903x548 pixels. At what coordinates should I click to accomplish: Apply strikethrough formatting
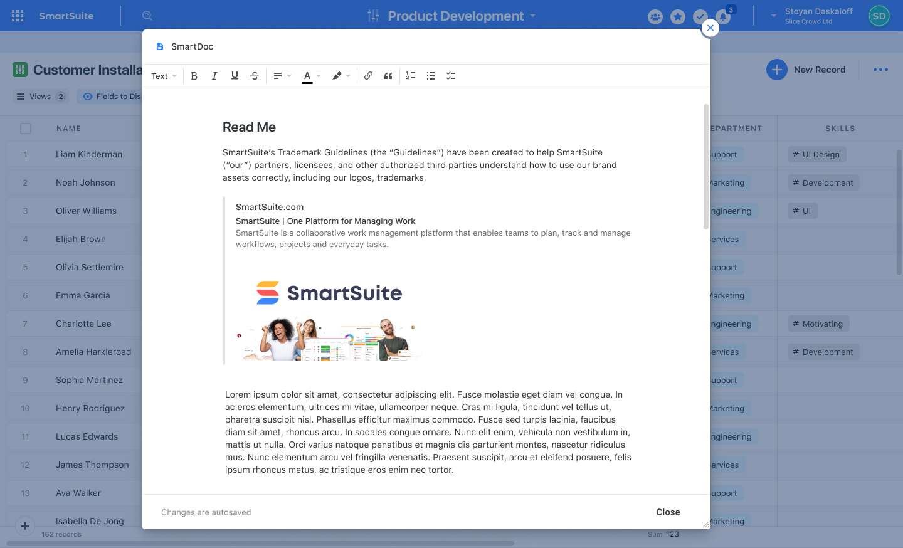coord(255,76)
